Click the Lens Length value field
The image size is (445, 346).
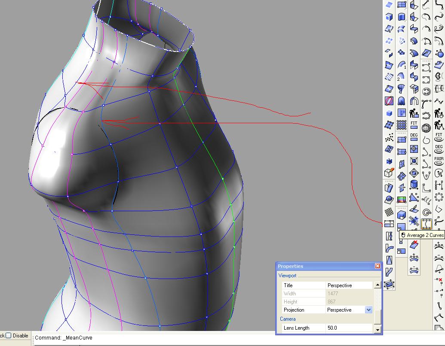coord(349,328)
